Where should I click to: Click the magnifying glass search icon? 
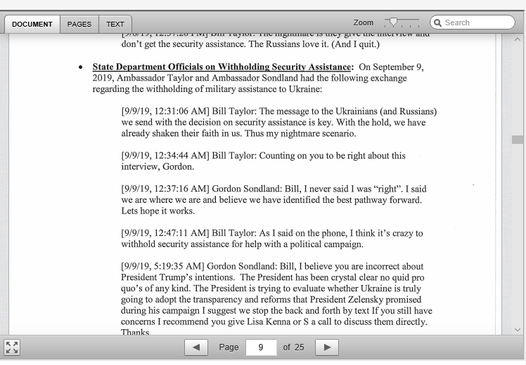pyautogui.click(x=437, y=22)
